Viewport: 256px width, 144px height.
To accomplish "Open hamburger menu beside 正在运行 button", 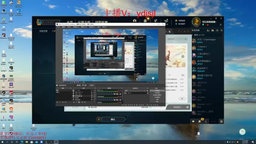I will (188, 107).
